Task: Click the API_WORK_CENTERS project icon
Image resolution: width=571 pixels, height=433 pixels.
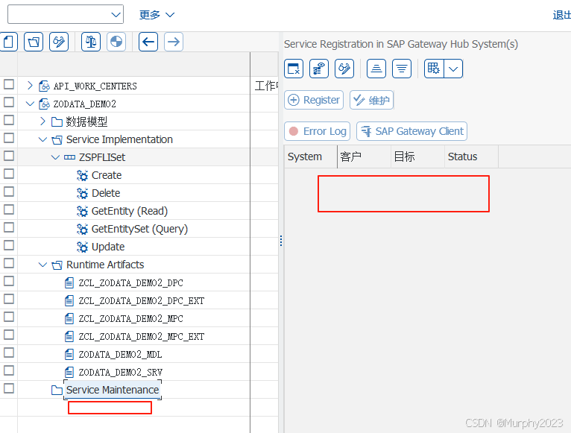Action: pos(45,86)
